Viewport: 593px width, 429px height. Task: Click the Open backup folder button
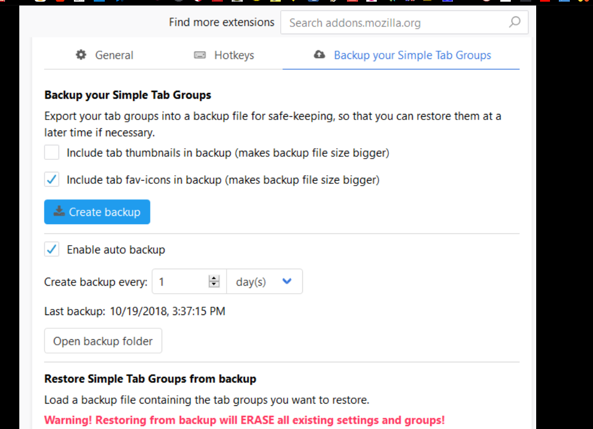coord(103,341)
